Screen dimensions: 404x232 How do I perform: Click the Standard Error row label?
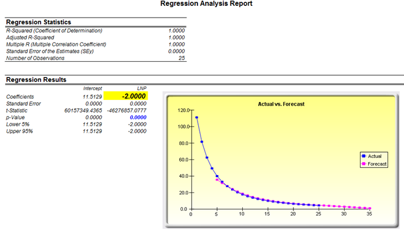click(24, 103)
